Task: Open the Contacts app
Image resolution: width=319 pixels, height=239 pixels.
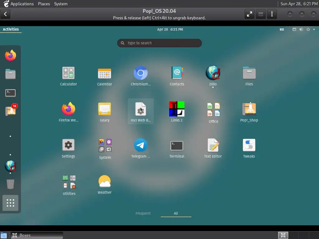Action: [x=177, y=76]
